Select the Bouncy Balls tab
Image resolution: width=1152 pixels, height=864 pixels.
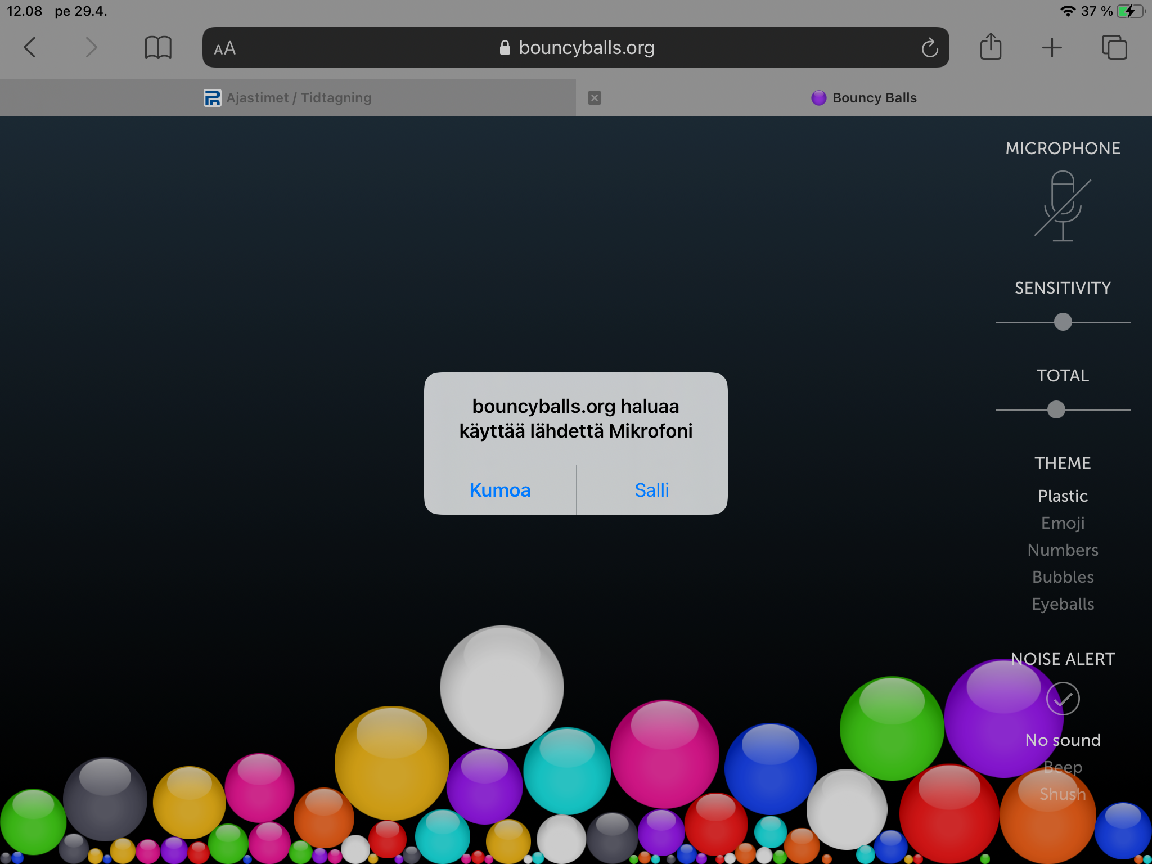click(864, 98)
